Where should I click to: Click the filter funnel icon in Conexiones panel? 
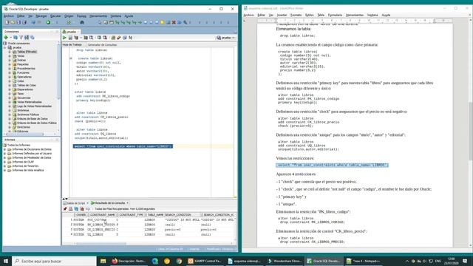click(21, 38)
